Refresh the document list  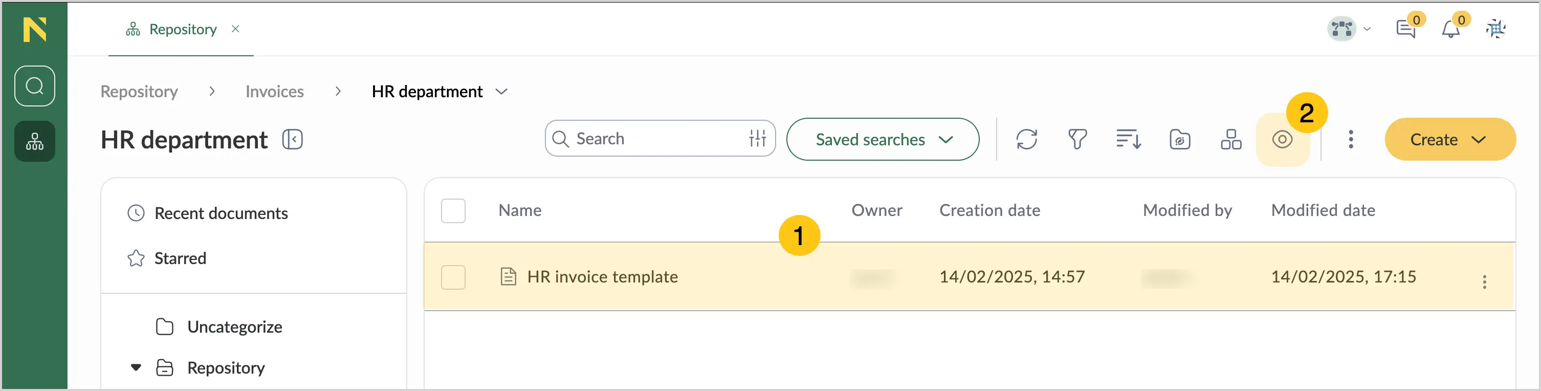click(1026, 140)
